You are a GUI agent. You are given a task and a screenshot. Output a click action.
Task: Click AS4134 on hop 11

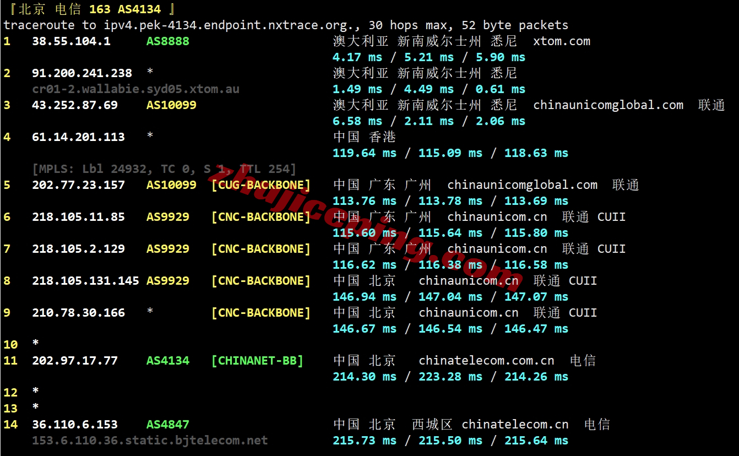(x=168, y=361)
